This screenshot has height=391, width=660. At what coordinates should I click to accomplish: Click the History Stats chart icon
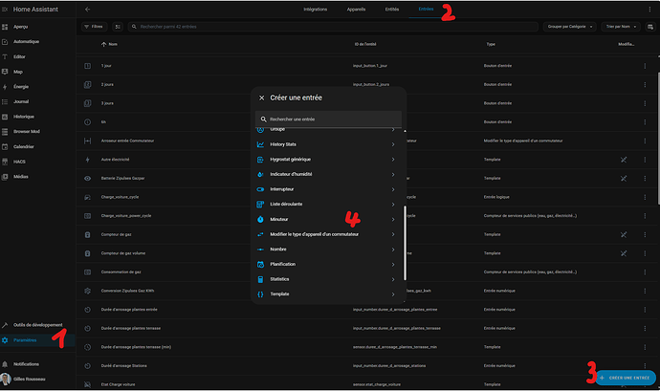click(260, 144)
